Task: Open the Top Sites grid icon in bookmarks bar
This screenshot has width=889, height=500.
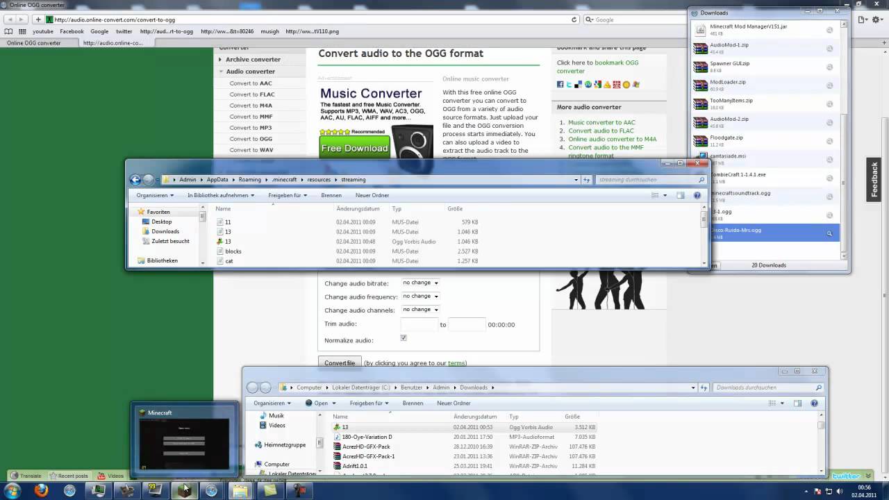Action: coord(23,31)
